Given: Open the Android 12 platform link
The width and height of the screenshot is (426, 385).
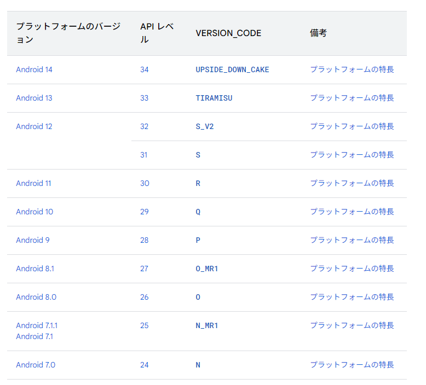Looking at the screenshot, I should (34, 127).
